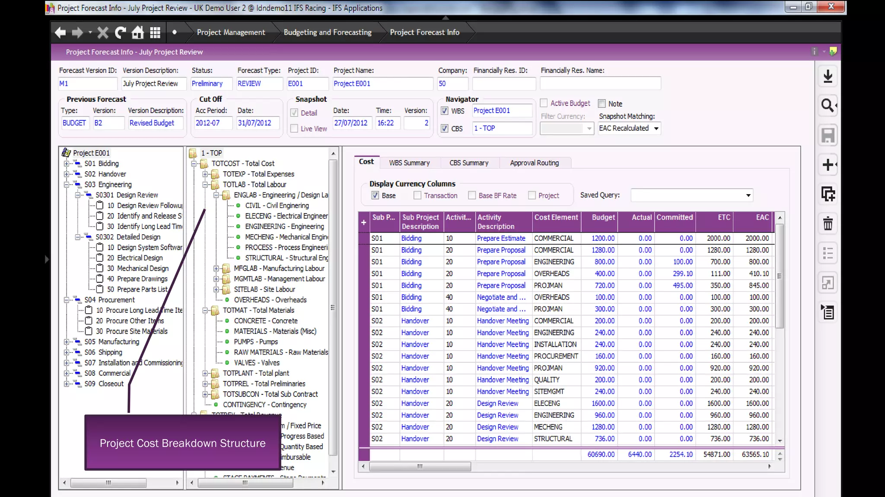Click the refresh icon in the toolbar

[120, 32]
